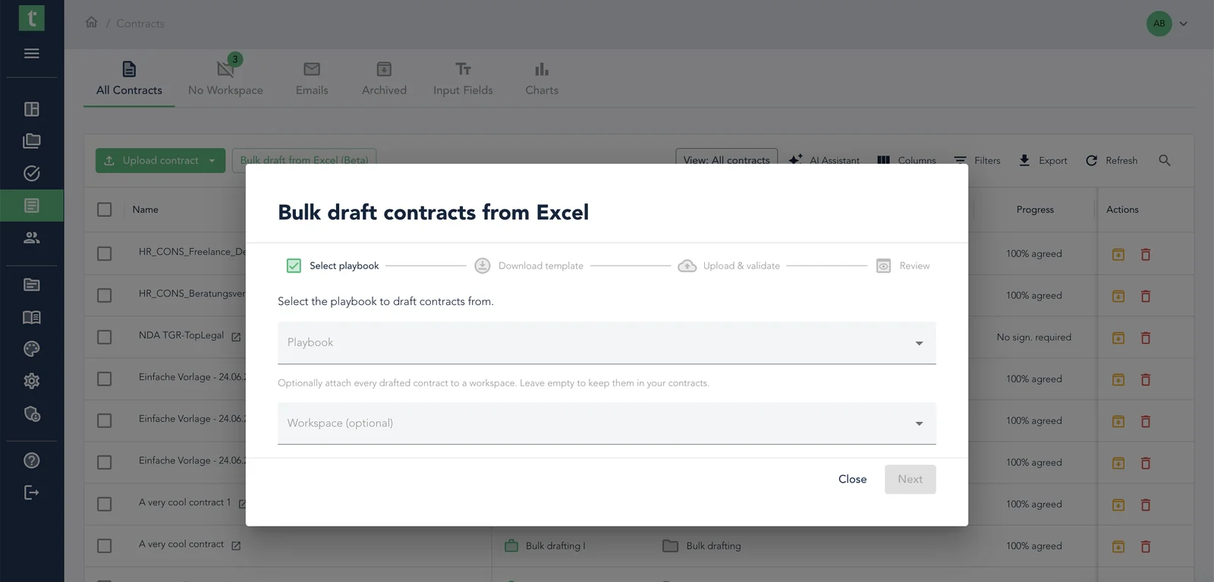The width and height of the screenshot is (1214, 582).
Task: Open the hamburger menu in sidebar
Action: (31, 53)
